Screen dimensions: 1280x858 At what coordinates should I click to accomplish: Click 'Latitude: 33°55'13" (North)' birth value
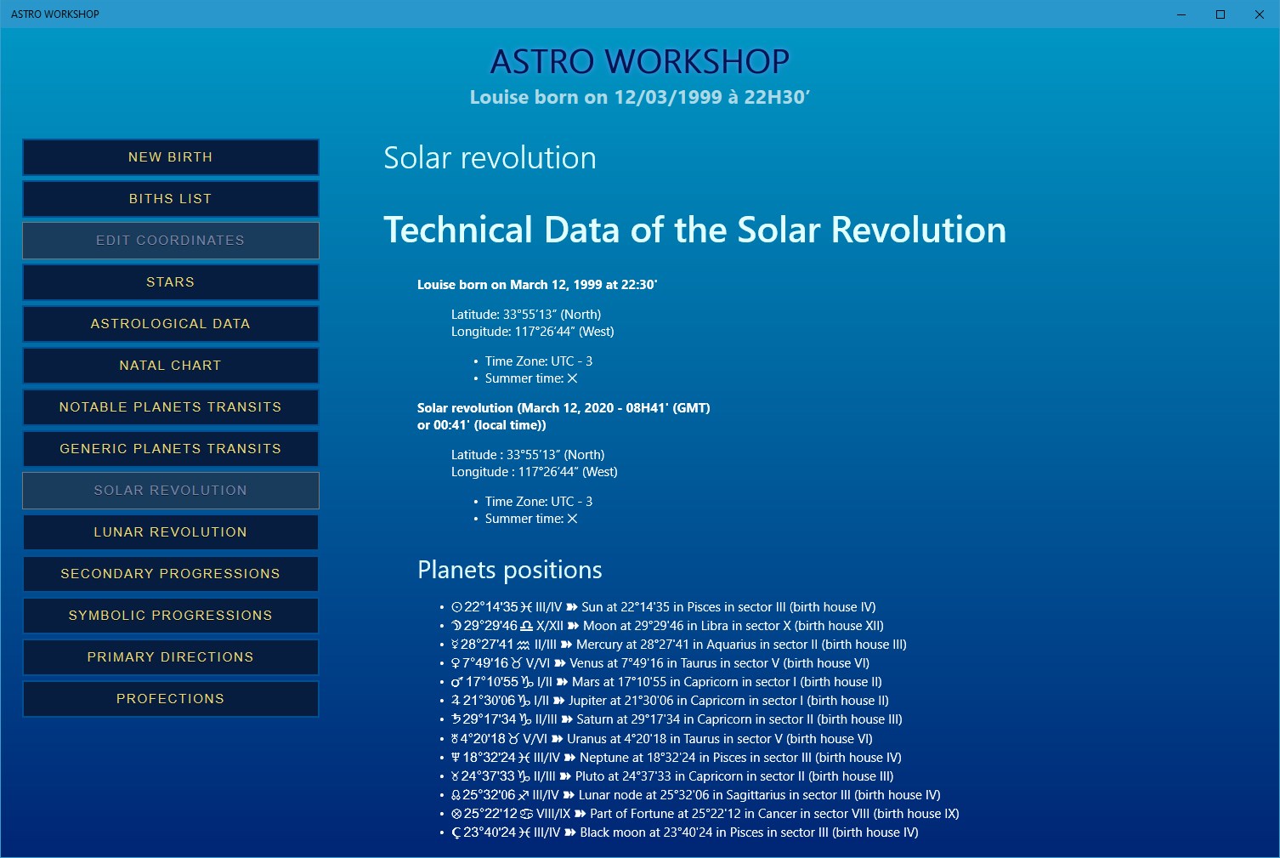526,315
